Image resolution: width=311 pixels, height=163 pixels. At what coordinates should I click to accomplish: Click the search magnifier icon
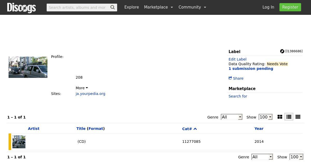[x=112, y=7]
